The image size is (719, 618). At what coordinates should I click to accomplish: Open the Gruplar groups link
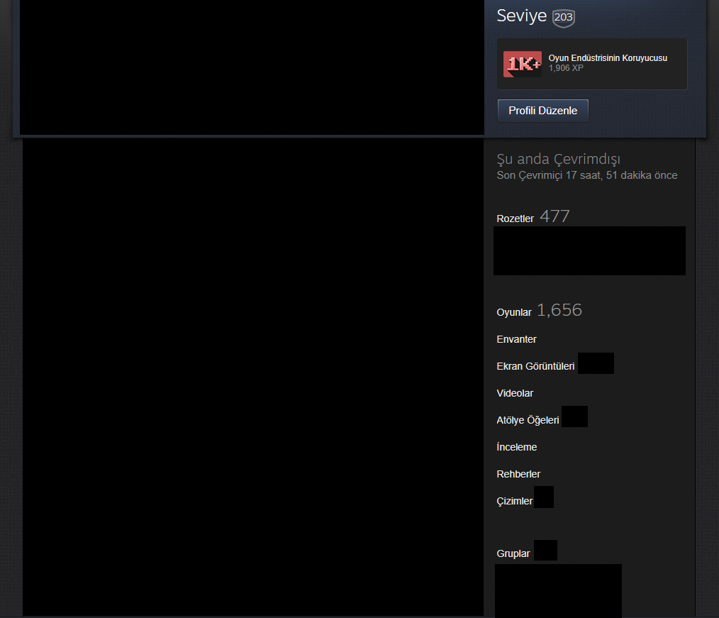coord(513,553)
